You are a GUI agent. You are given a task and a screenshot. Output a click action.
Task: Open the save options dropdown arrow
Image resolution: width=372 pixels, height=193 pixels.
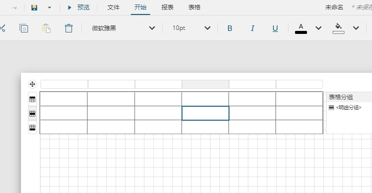click(49, 7)
